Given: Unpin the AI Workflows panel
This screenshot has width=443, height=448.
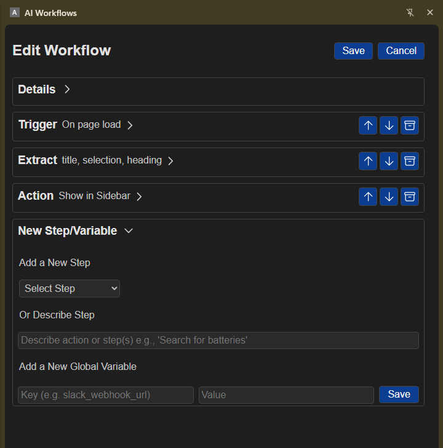Looking at the screenshot, I should [x=410, y=12].
